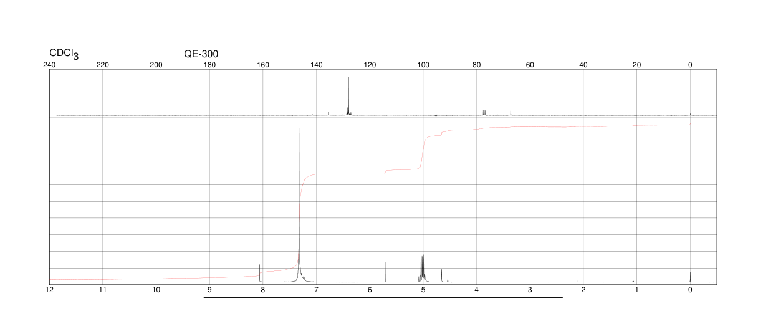Click the tall carbon peak near 128 ppm

347,93
